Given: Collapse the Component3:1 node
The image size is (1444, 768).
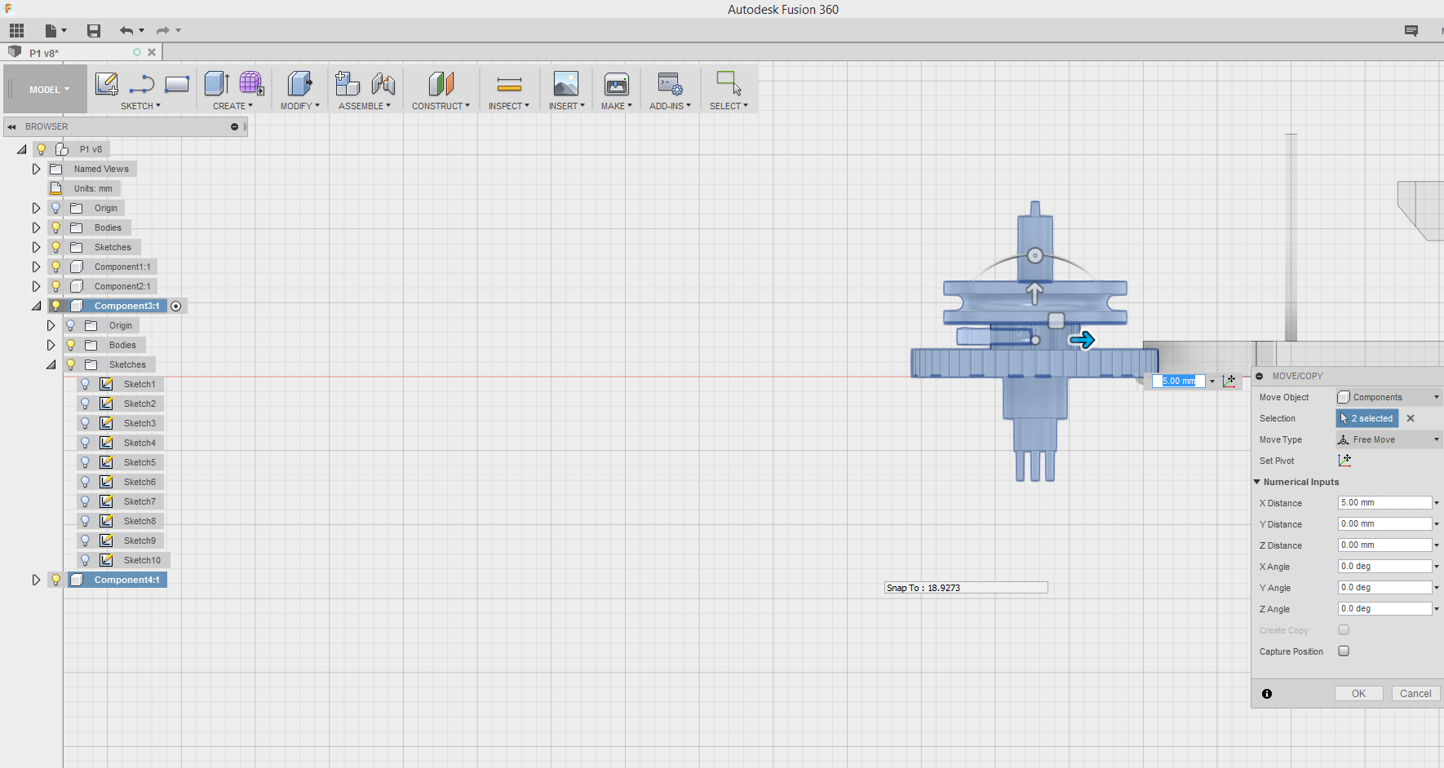Looking at the screenshot, I should click(36, 306).
